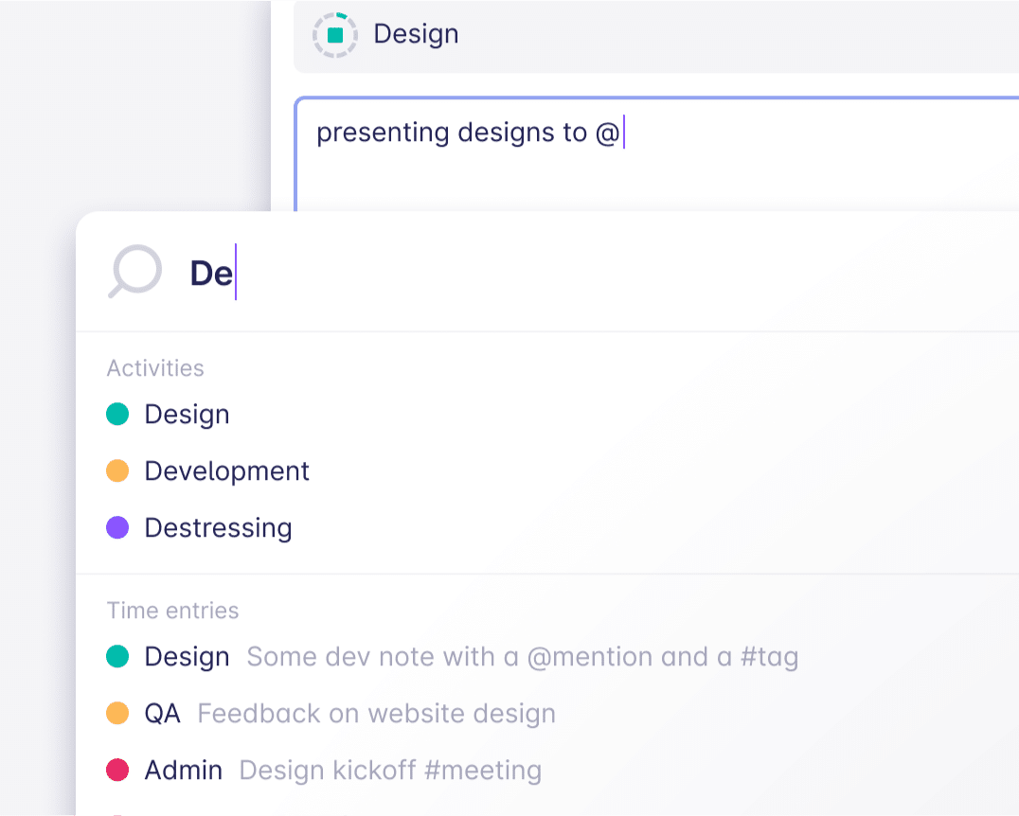Click the orange dot beside Development

(x=117, y=471)
